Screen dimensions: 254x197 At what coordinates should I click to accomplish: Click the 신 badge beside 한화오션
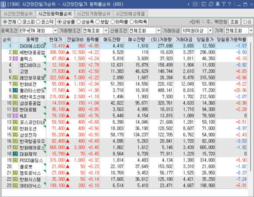pyautogui.click(x=15, y=129)
